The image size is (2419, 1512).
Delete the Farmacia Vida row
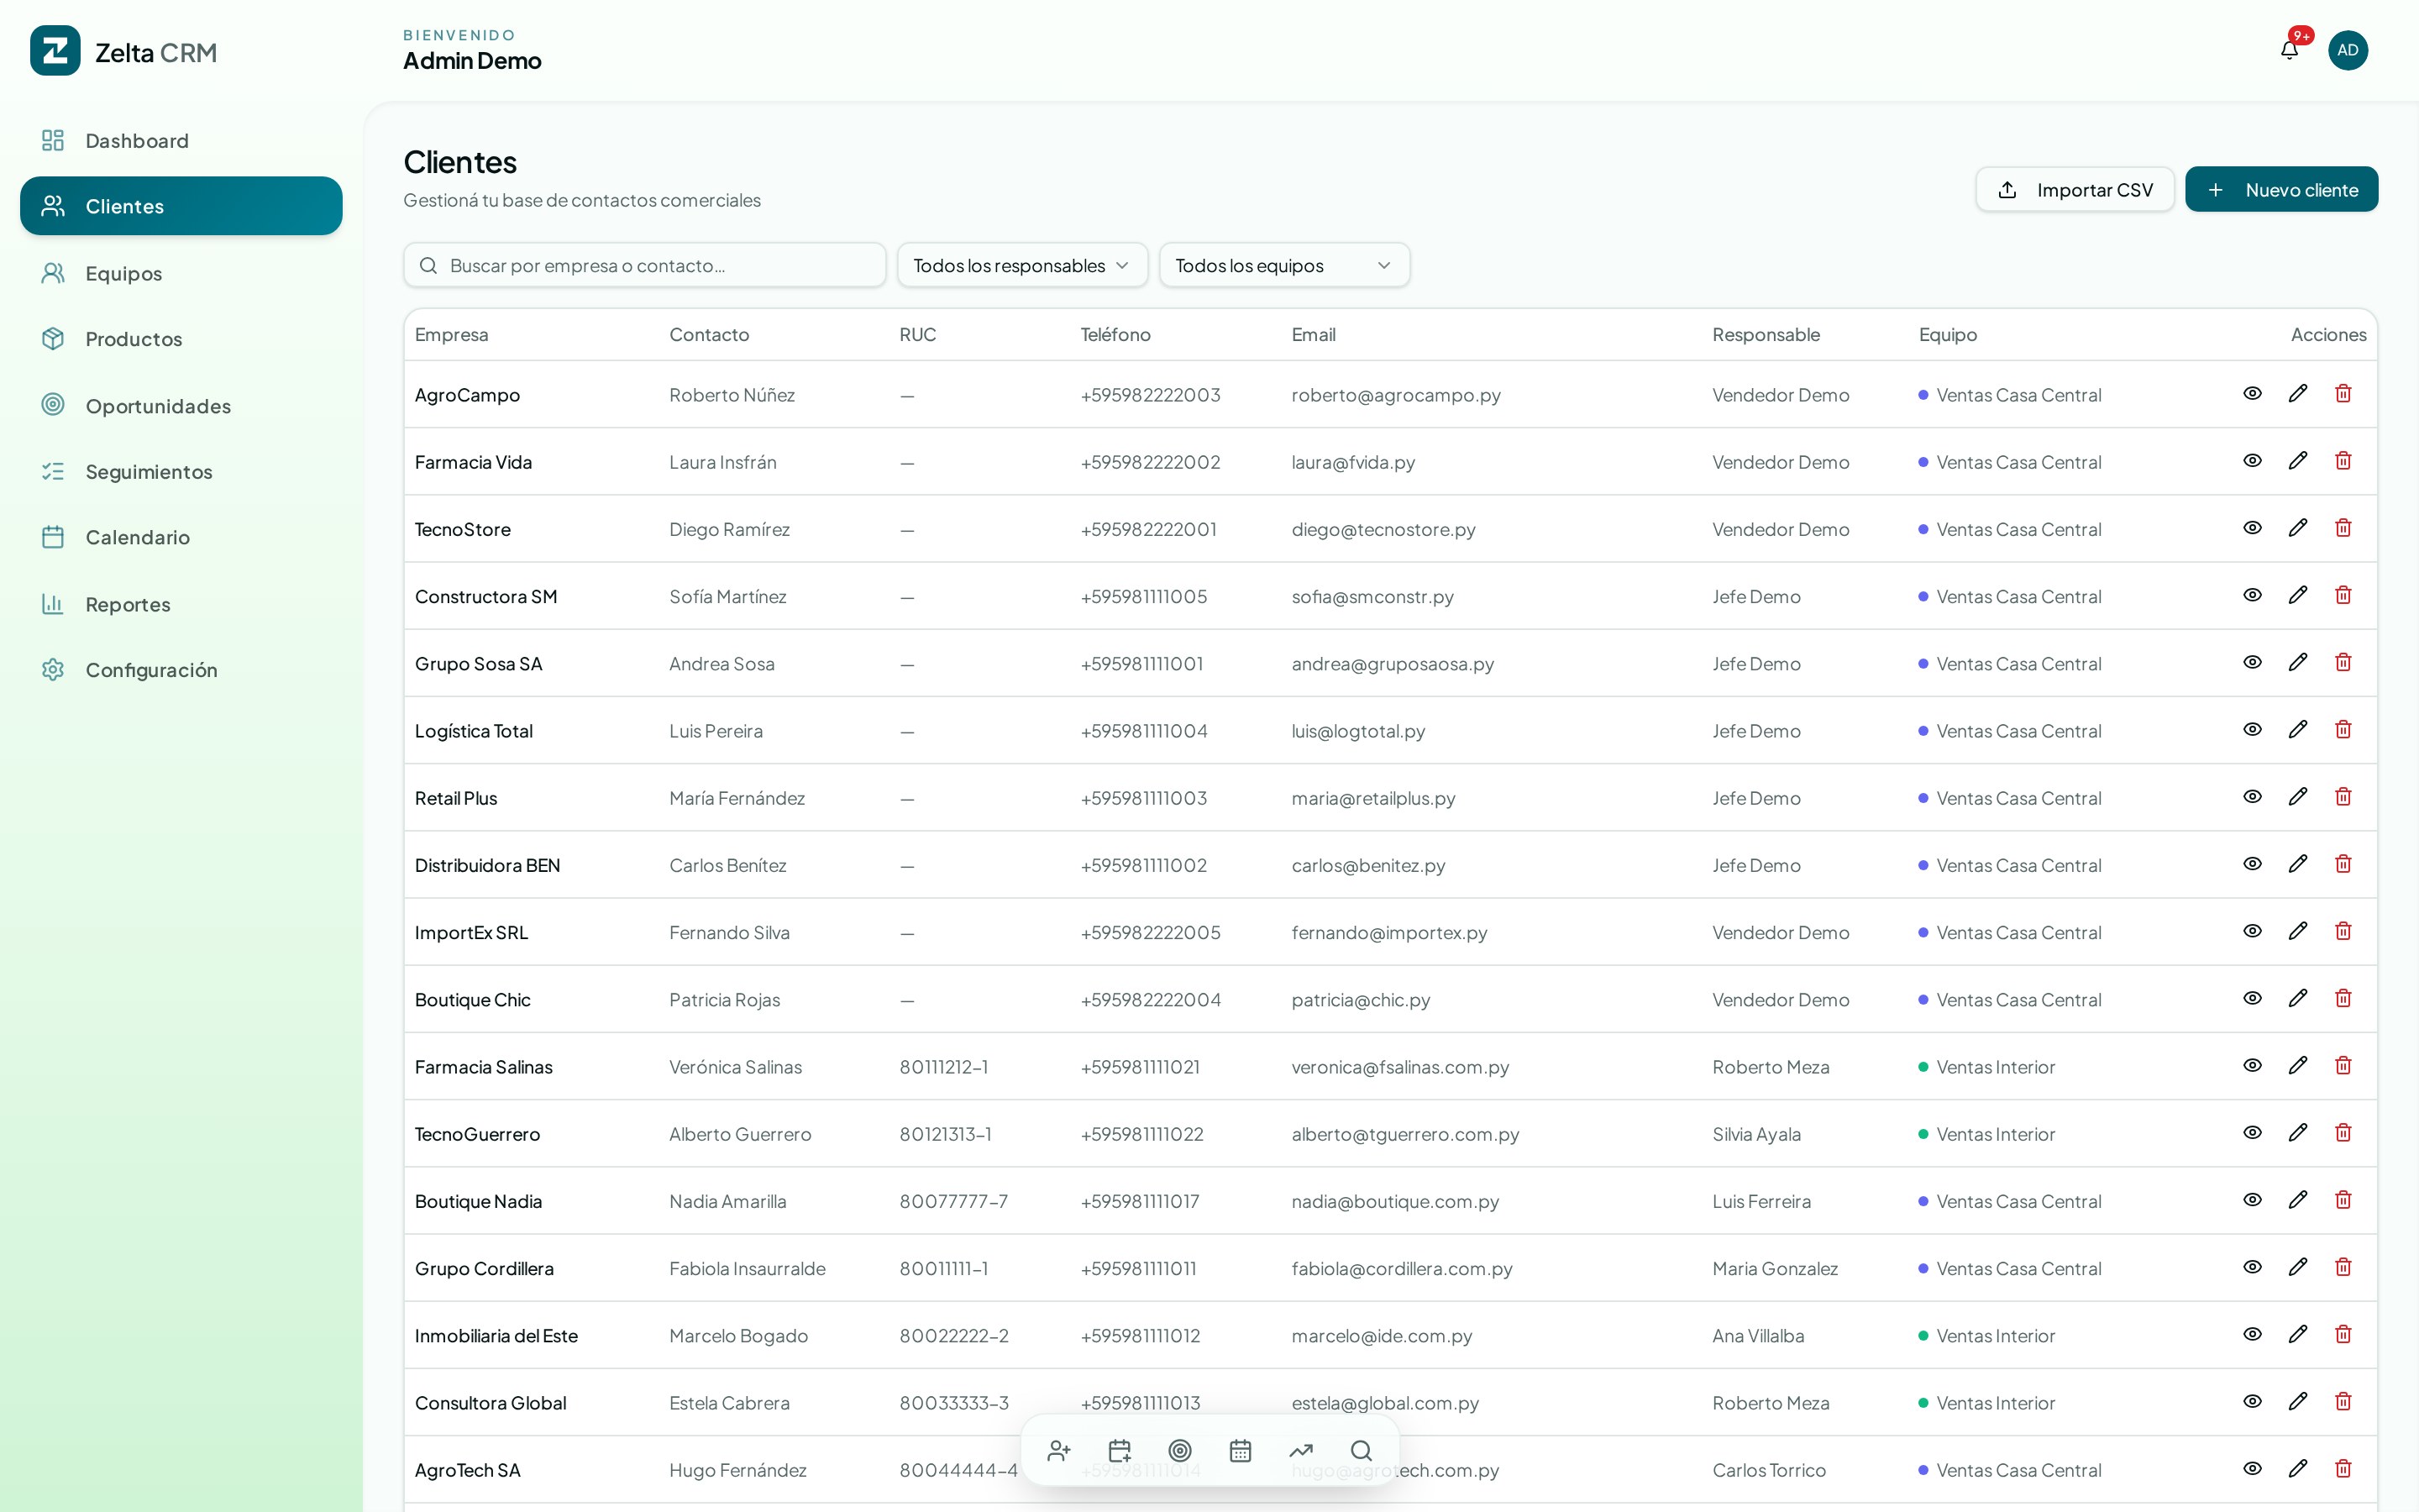(2343, 461)
